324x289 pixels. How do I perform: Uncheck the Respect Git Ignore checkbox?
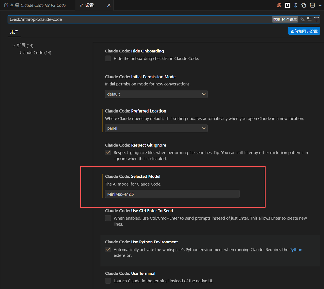coord(108,152)
